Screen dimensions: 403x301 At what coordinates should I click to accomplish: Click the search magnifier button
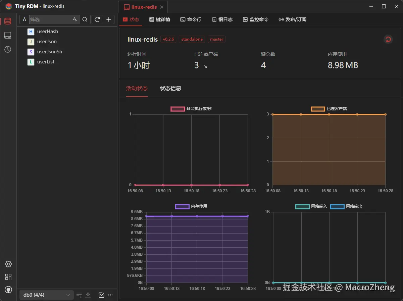(x=85, y=19)
